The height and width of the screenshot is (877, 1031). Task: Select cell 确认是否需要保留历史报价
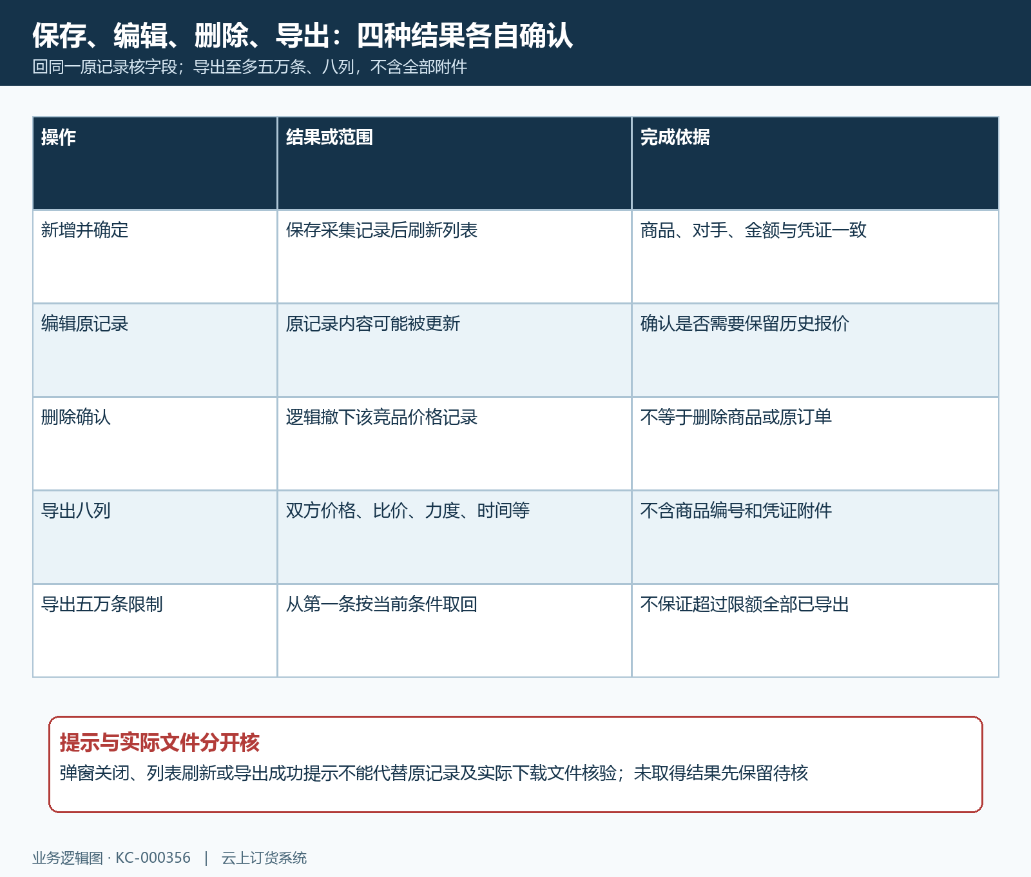pos(815,350)
